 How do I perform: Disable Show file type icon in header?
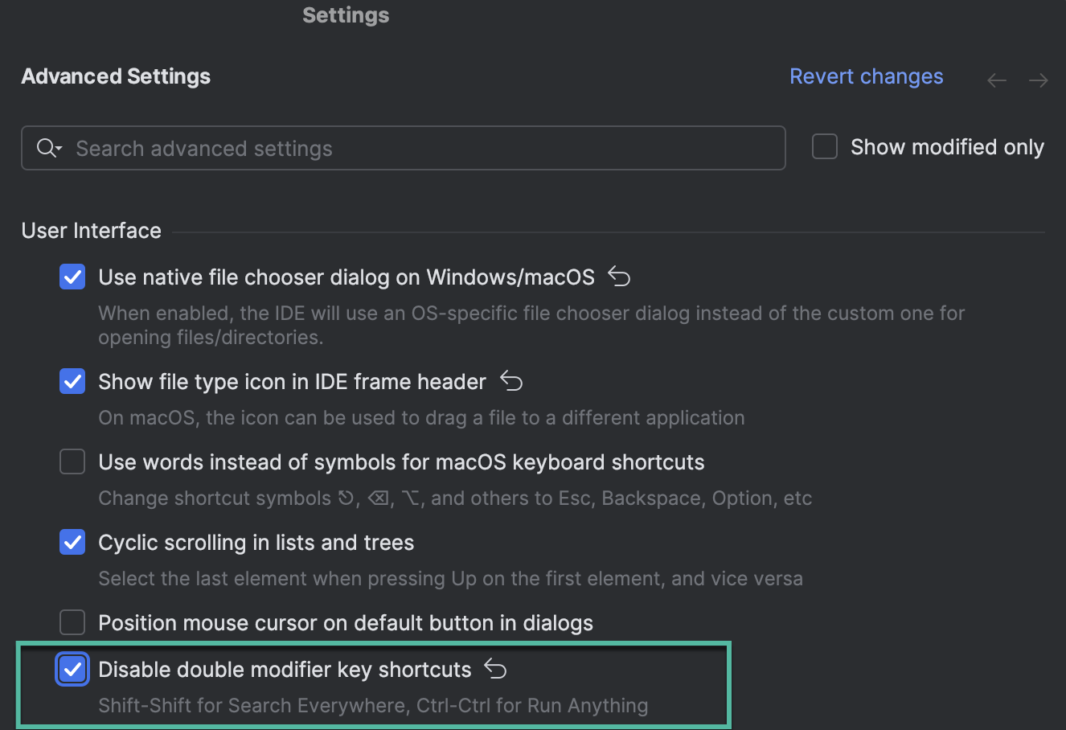coord(72,381)
